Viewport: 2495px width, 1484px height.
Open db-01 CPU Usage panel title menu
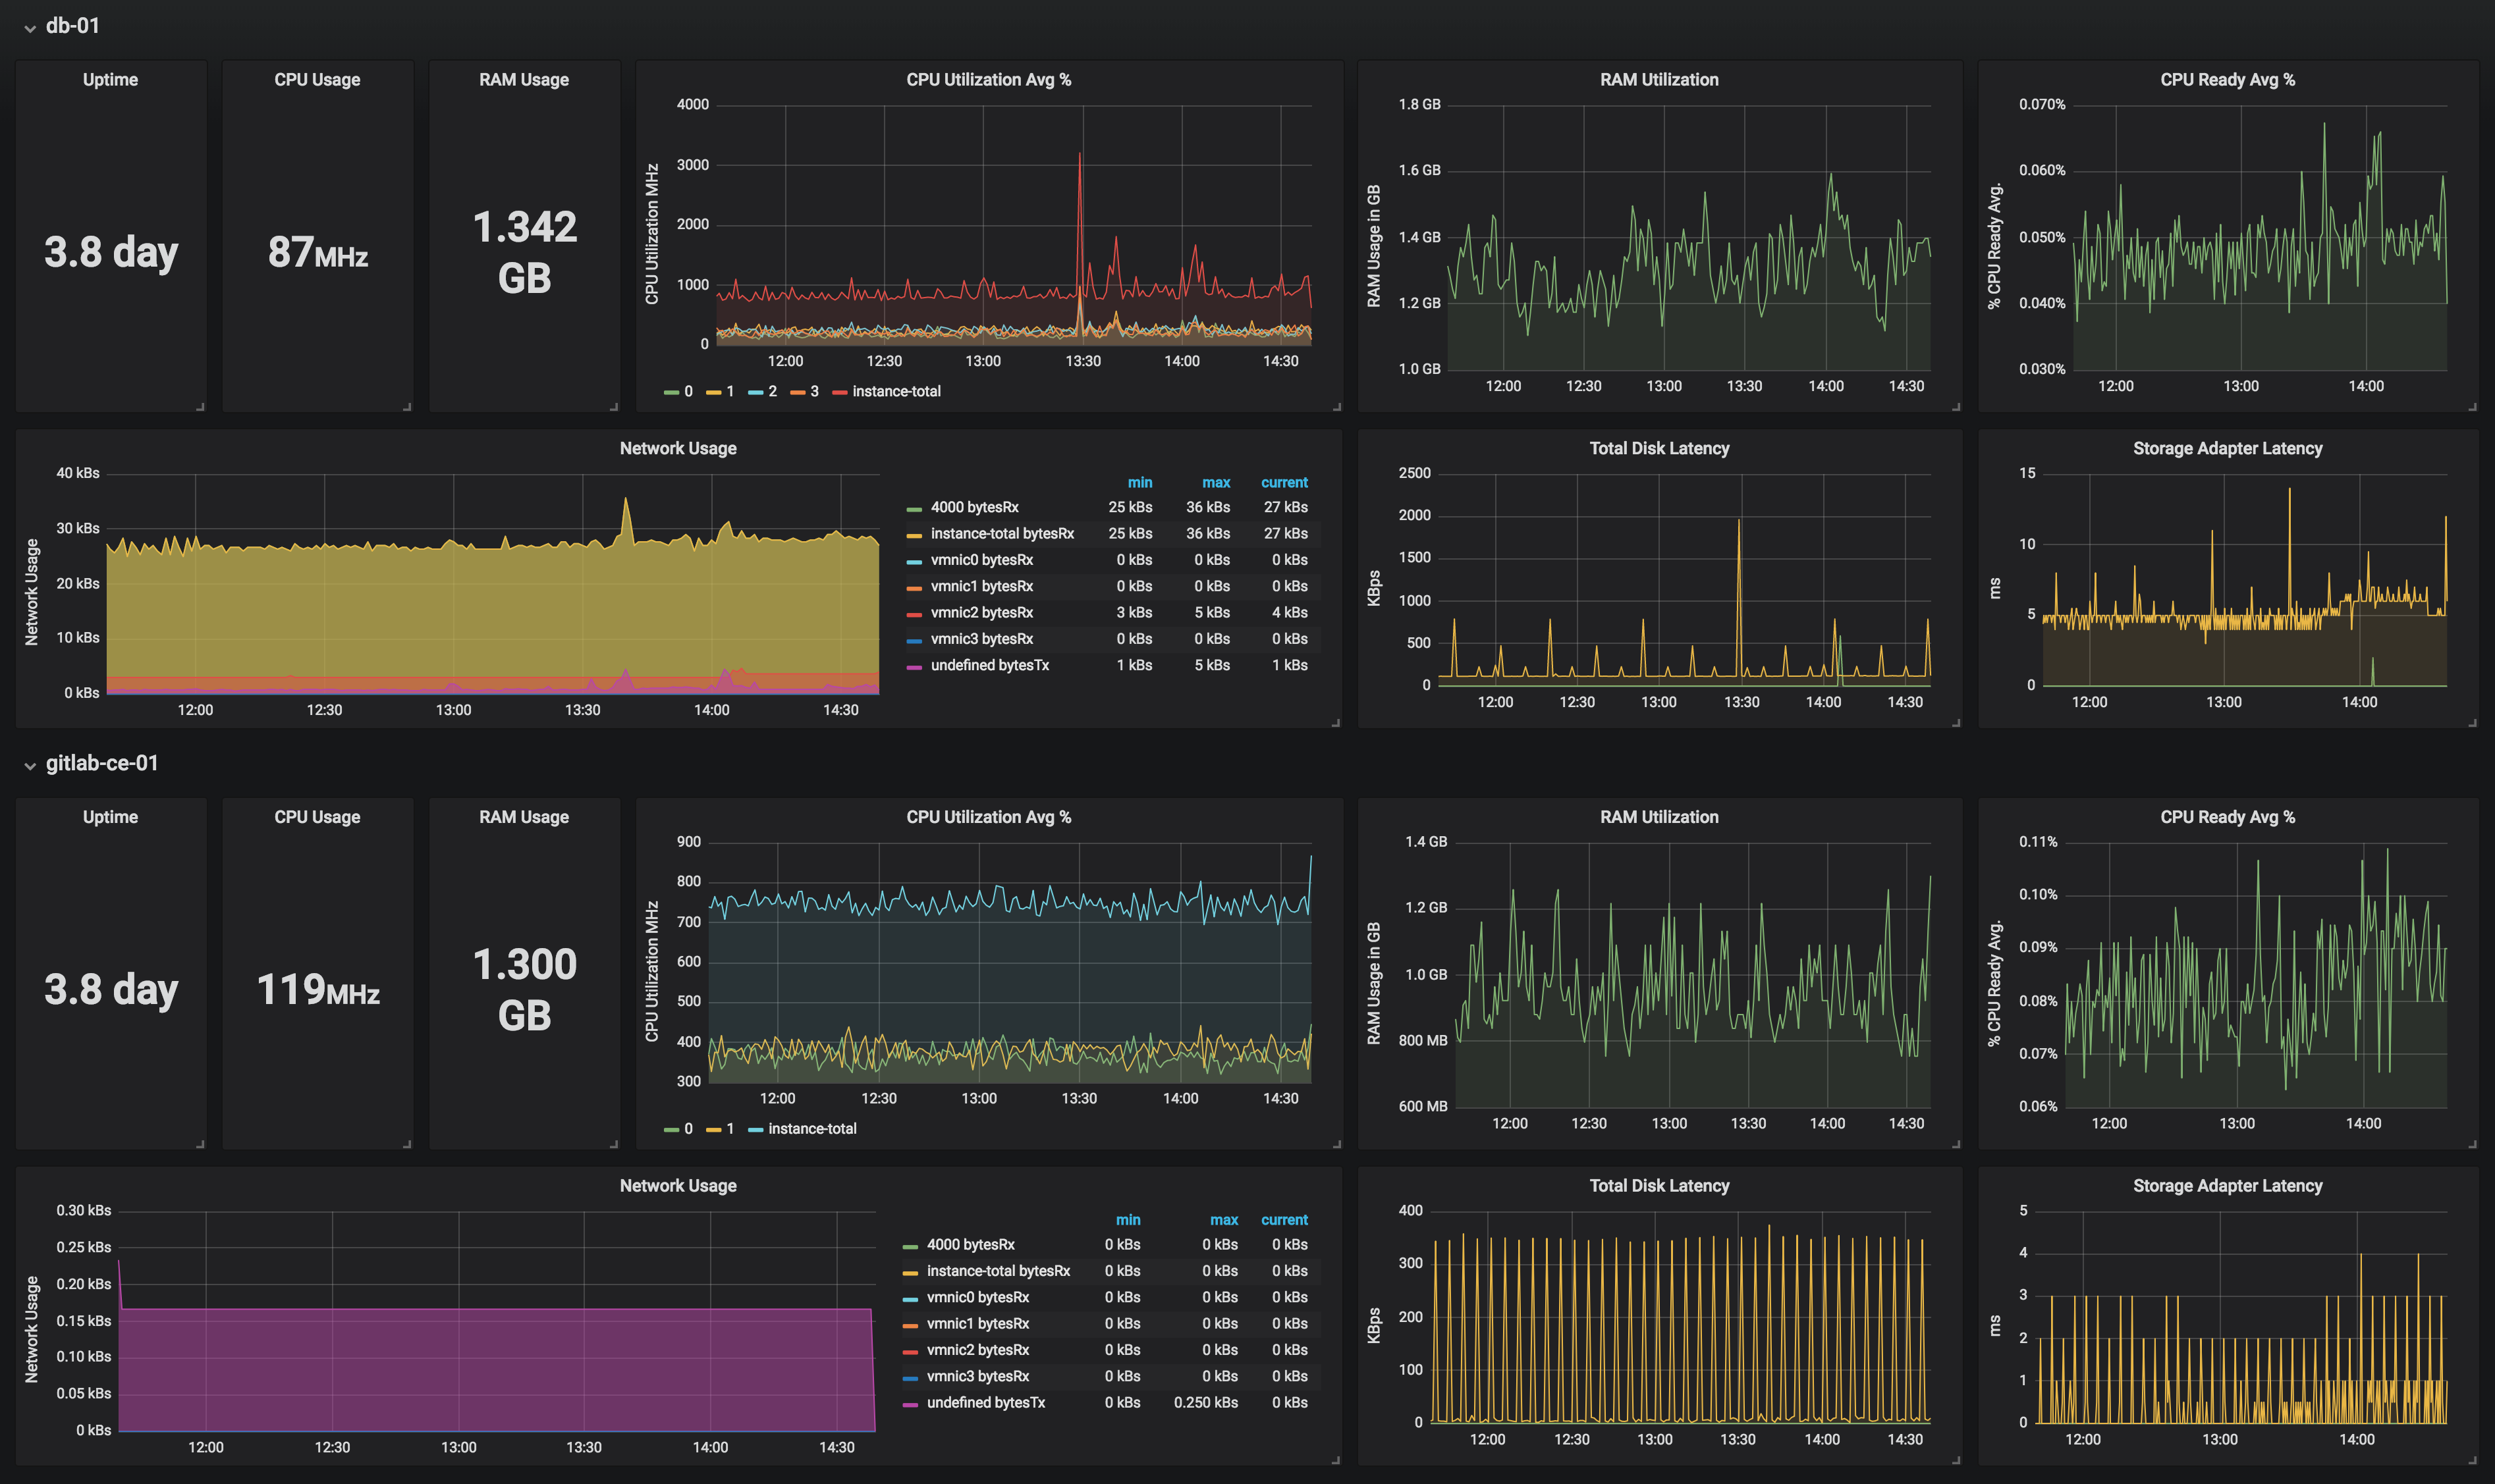click(317, 80)
